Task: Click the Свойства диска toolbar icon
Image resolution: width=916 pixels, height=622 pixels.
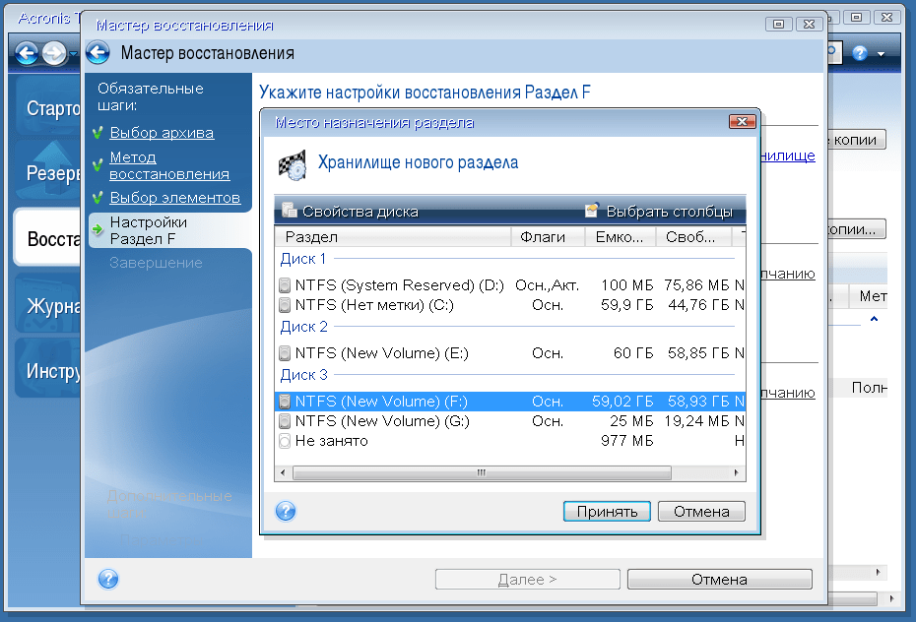Action: click(x=289, y=211)
